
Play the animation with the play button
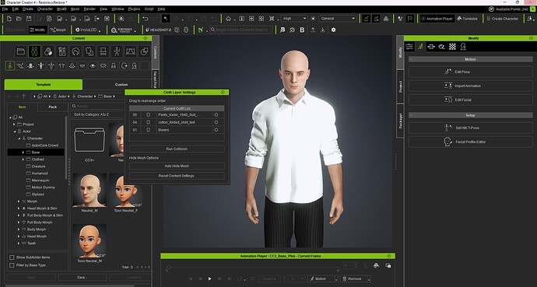(x=209, y=278)
